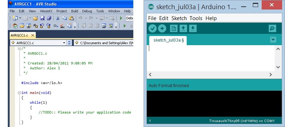Click scroll up arrow in Arduino editor
285x127 pixels.
coord(278,49)
